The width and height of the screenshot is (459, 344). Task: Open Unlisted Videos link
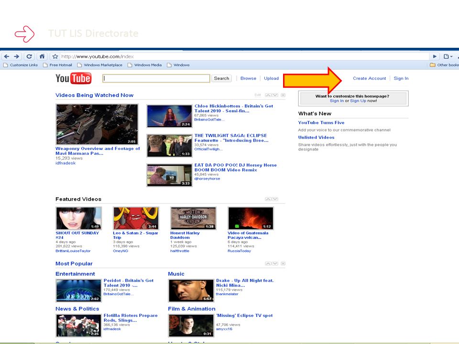[x=316, y=137]
